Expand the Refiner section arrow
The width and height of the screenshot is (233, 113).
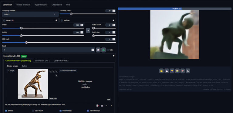[113, 20]
